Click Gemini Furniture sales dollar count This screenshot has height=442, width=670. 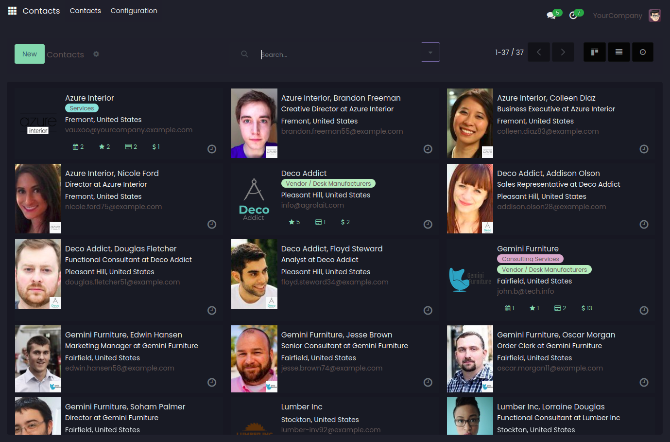tap(586, 308)
